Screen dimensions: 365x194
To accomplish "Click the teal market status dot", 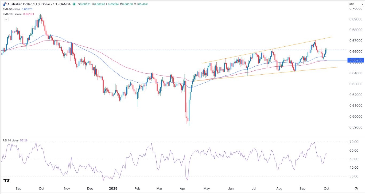I will (x=74, y=4).
